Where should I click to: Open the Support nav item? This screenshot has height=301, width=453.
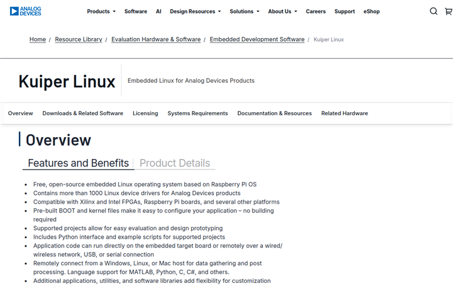tap(344, 11)
